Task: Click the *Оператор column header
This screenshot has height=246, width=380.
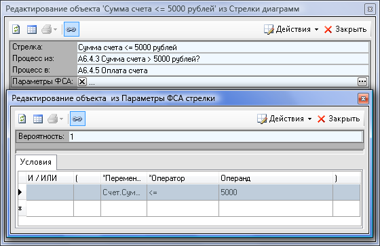Action: pyautogui.click(x=183, y=178)
